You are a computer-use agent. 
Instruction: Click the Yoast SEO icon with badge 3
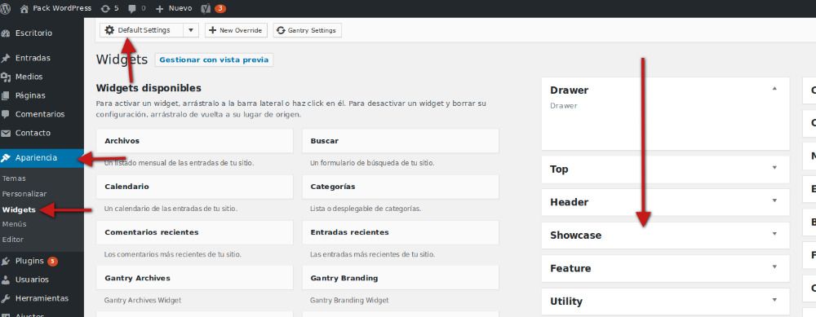click(x=205, y=8)
